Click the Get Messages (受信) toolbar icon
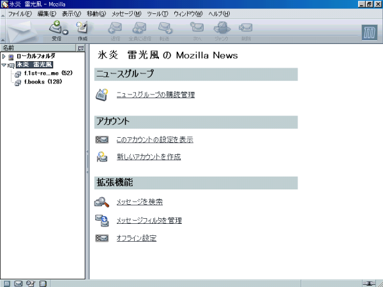This screenshot has height=287, width=383. [x=56, y=27]
